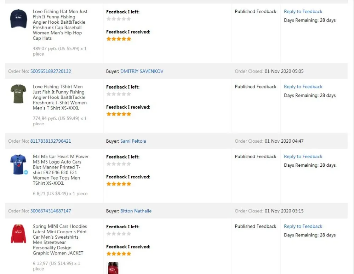
Task: Reply to Feedback for the MINI Cars hoodie
Action: coord(303,227)
